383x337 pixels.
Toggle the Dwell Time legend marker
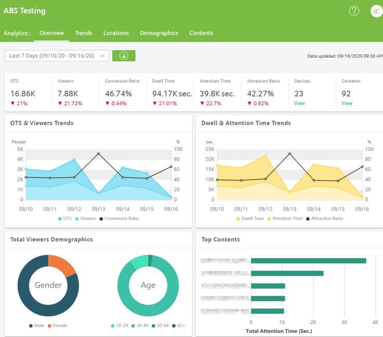tap(238, 219)
